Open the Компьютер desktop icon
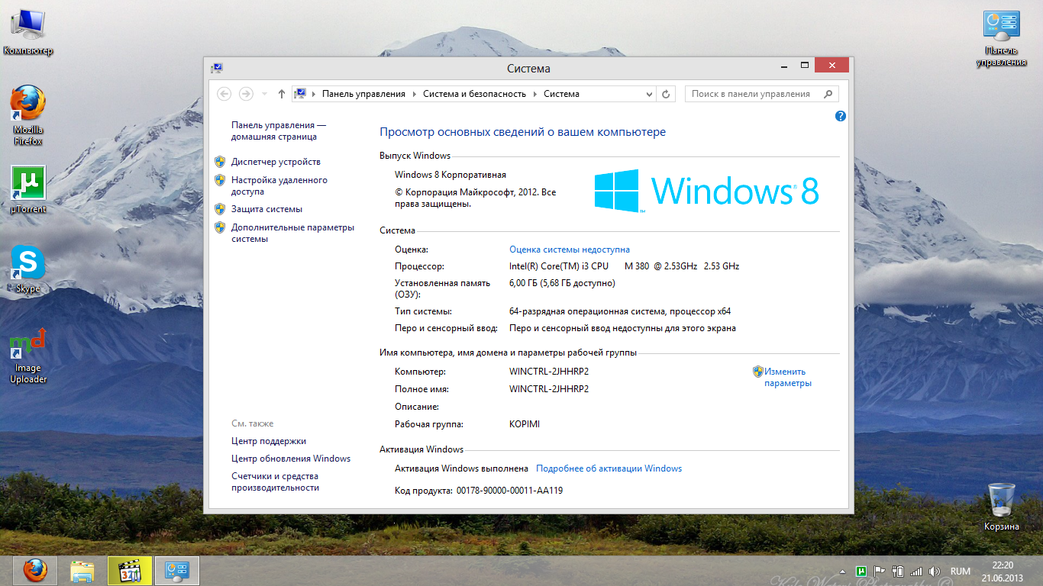 28,32
